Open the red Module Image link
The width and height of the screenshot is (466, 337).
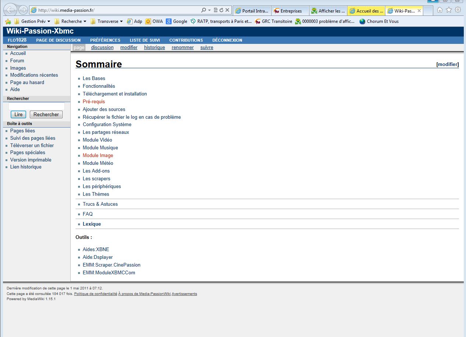pos(98,155)
